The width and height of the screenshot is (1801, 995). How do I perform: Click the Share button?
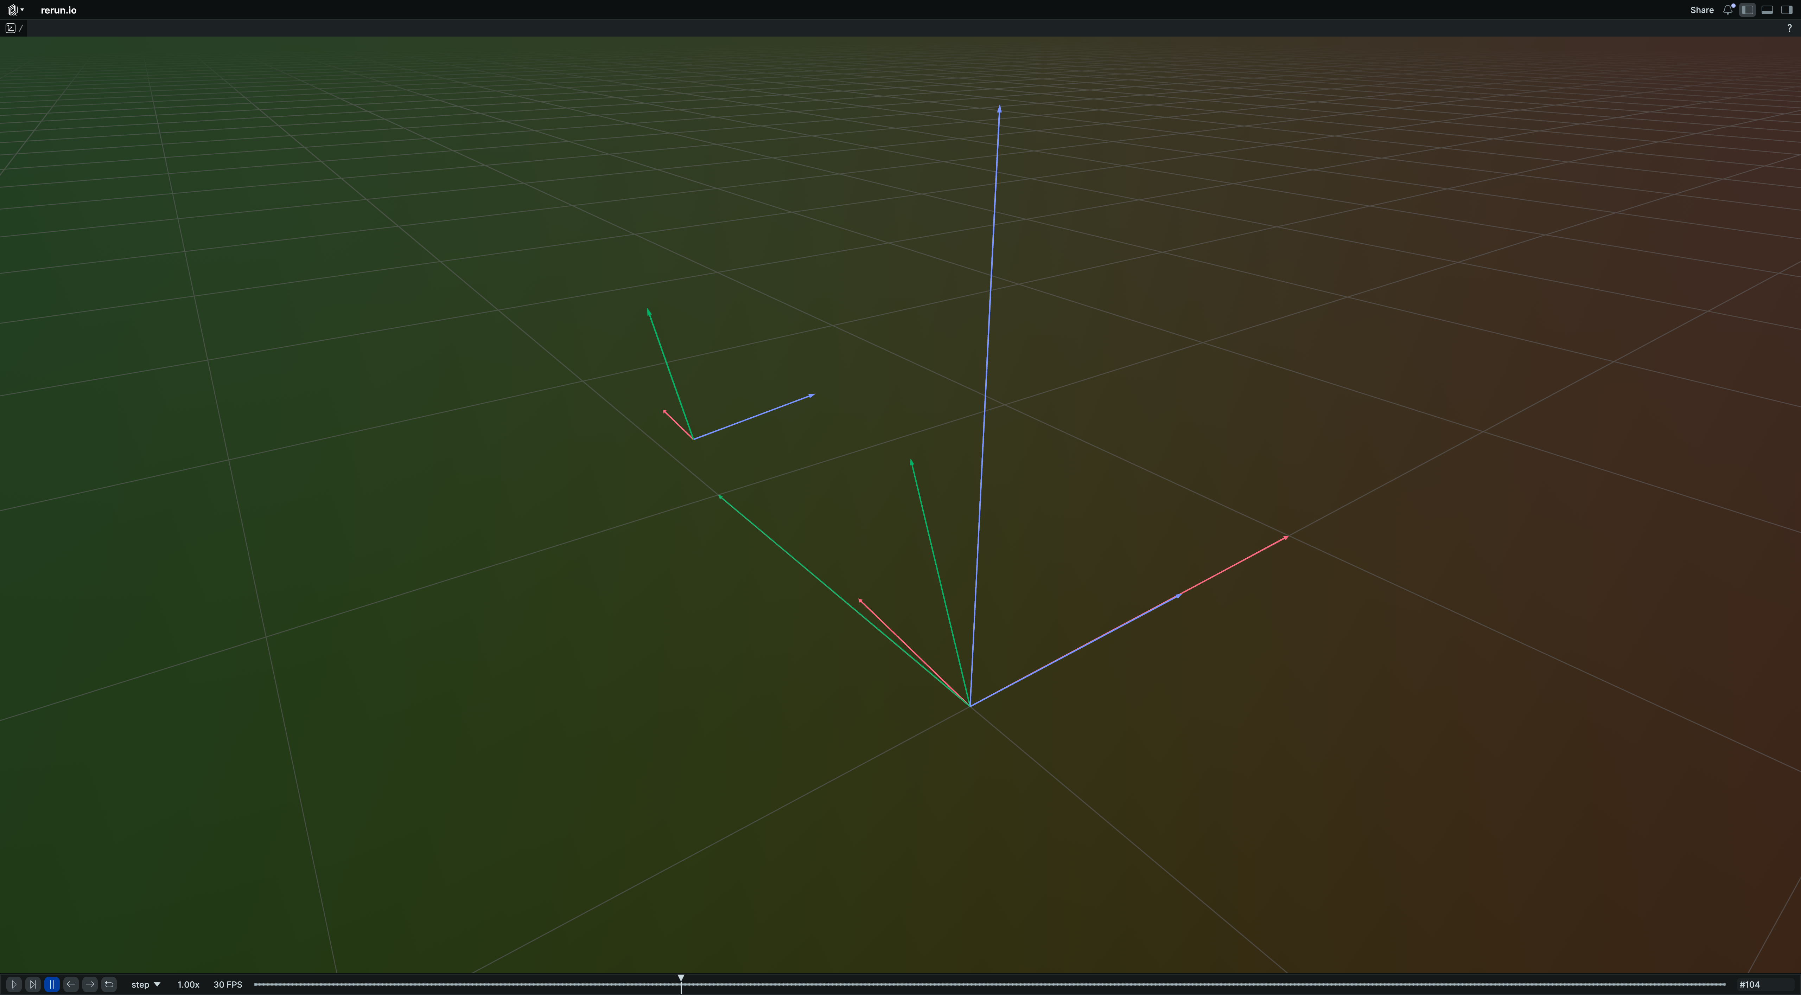(x=1701, y=10)
